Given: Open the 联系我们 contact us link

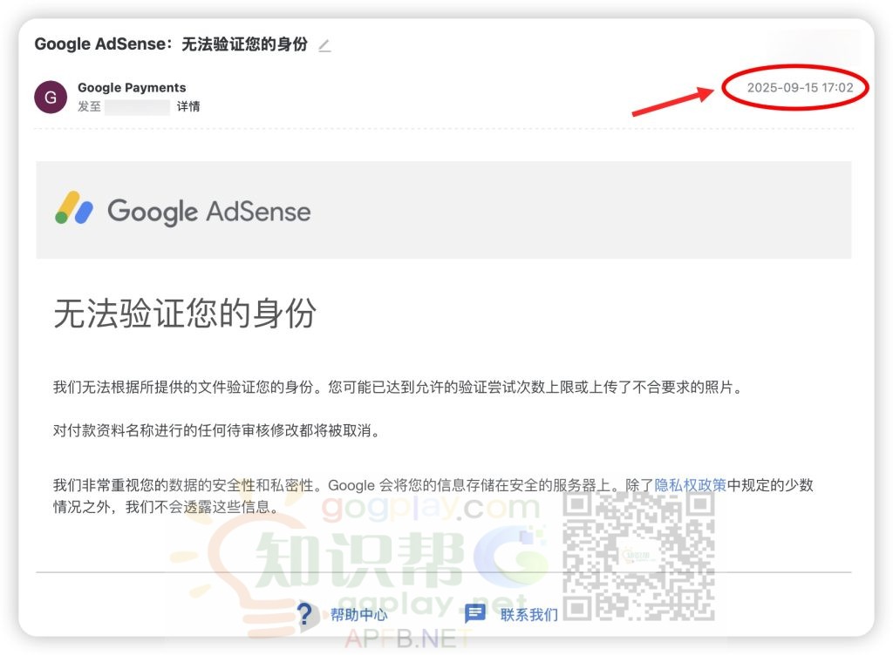Looking at the screenshot, I should tap(529, 615).
